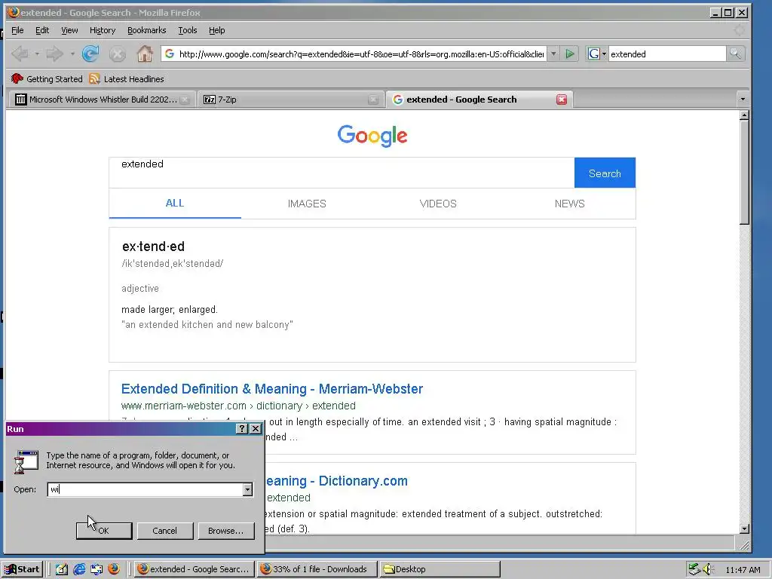
Task: Click the toolbar search box containing extended
Action: pyautogui.click(x=667, y=54)
